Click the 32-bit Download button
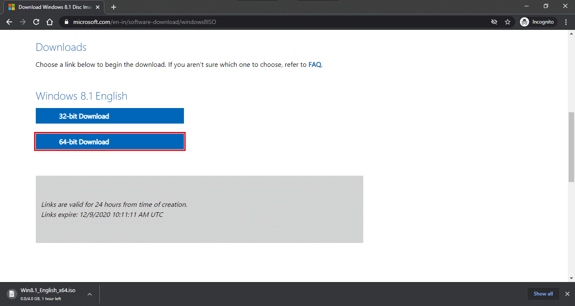 coord(110,116)
